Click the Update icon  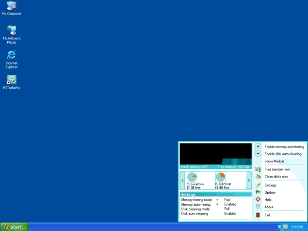(x=258, y=193)
